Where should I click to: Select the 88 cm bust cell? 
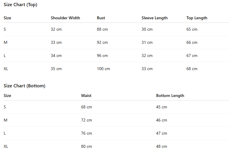(x=102, y=29)
